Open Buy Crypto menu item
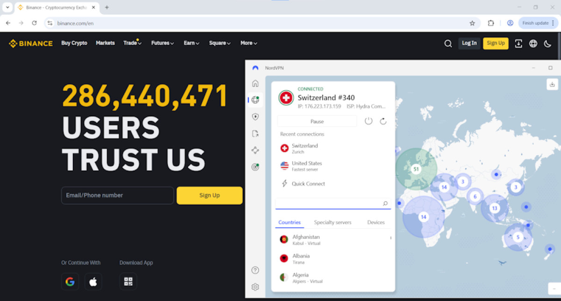The width and height of the screenshot is (561, 301). coord(74,43)
